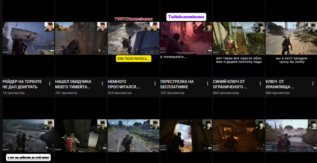Open options menu for ПЕРЕСТРЕЛКА НА БЕСПЛАТНИКЕ video
This screenshot has width=317, height=163.
[x=207, y=84]
